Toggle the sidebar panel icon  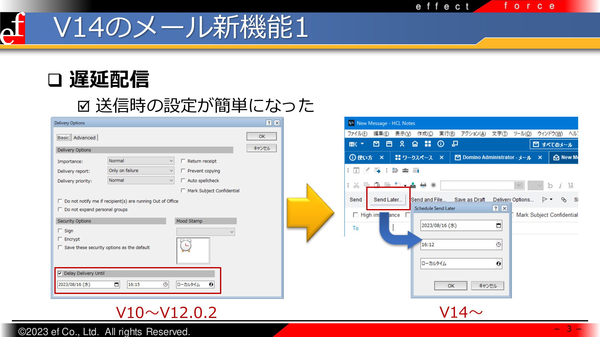416,170
